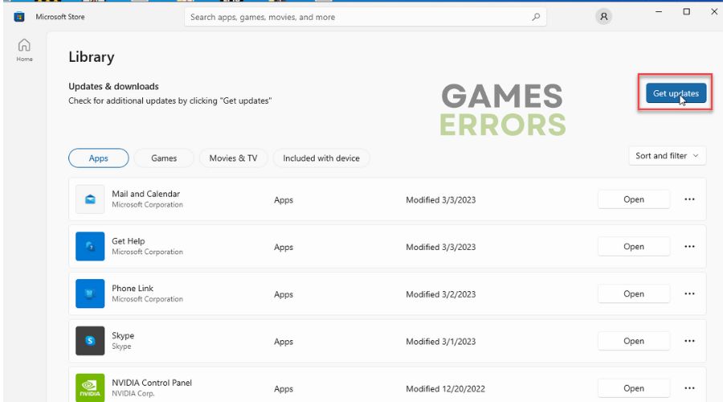Click the search apps input field
The width and height of the screenshot is (723, 402).
click(x=366, y=17)
